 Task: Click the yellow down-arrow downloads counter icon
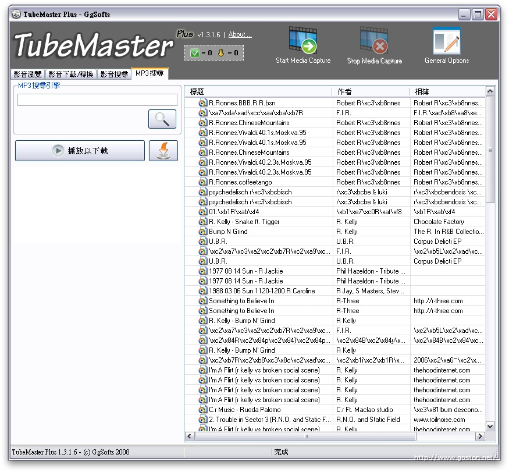(x=221, y=52)
